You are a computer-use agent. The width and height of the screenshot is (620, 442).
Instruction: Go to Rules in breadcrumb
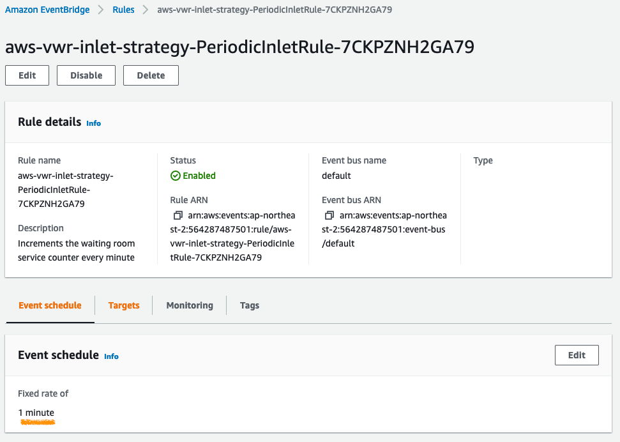click(123, 10)
